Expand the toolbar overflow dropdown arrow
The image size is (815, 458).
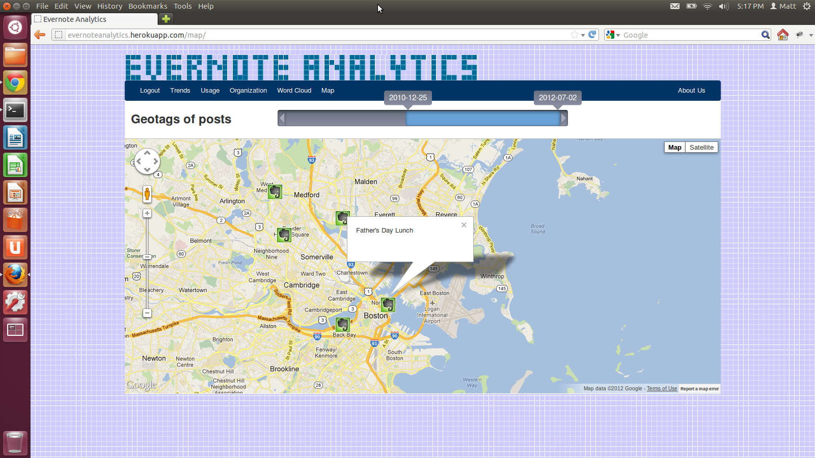point(811,35)
